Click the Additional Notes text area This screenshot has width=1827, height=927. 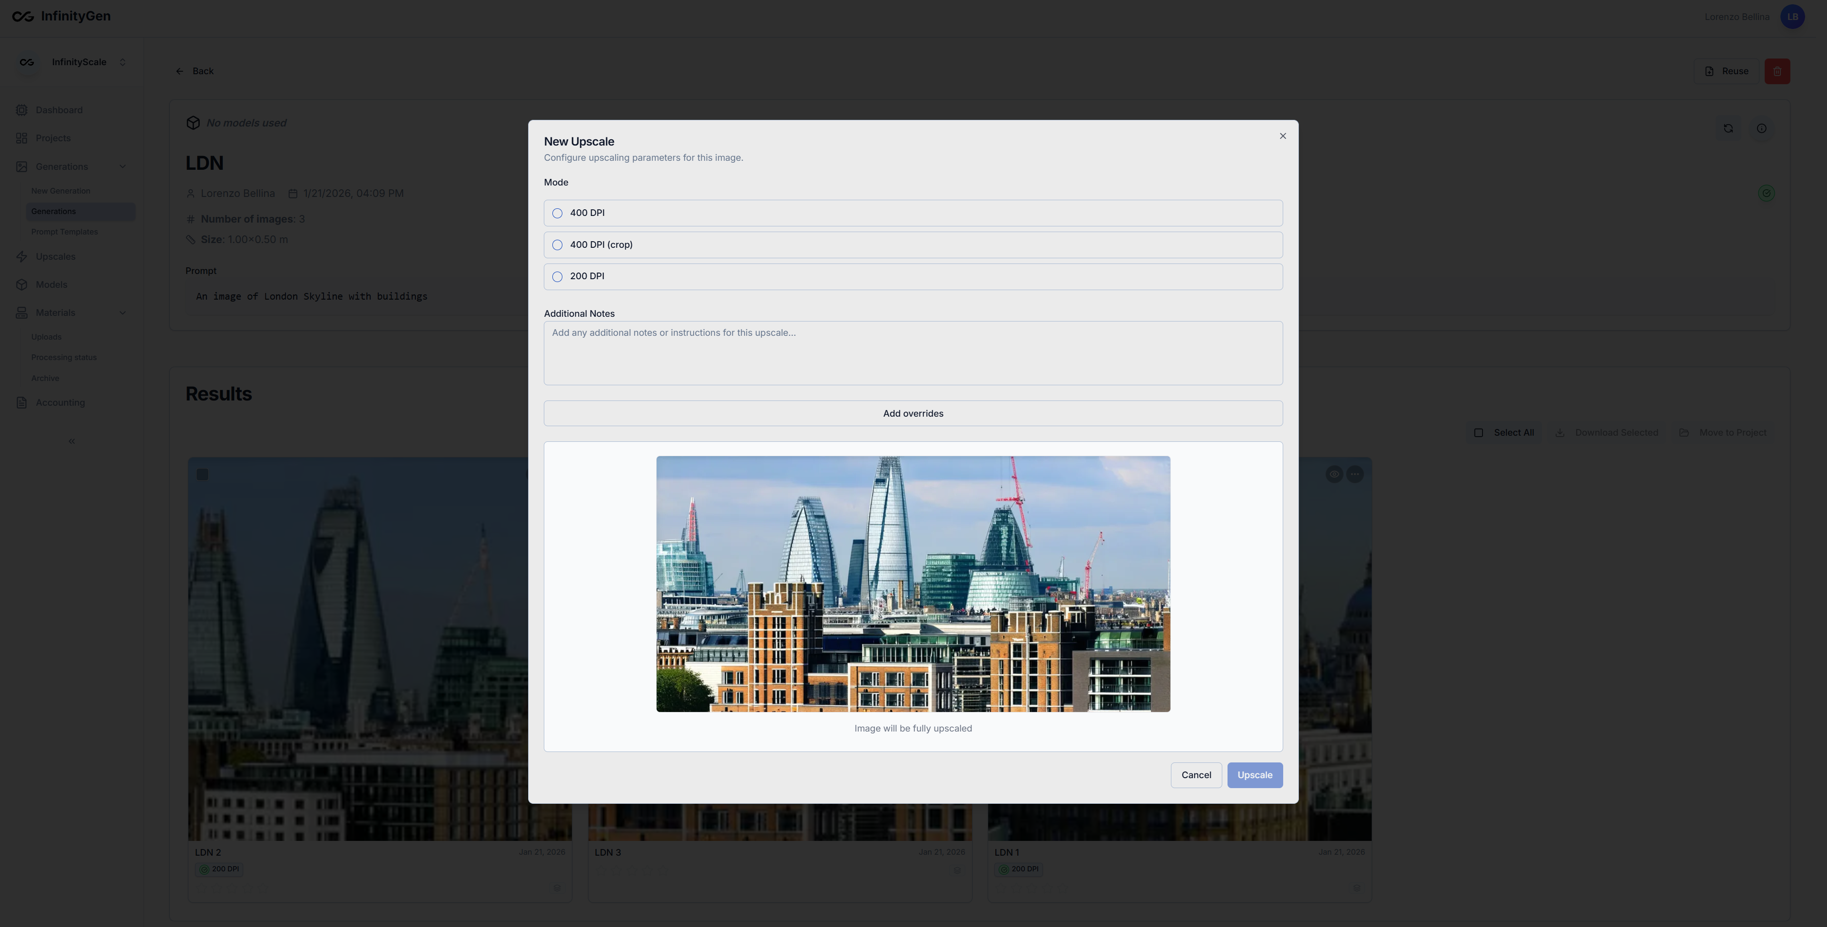click(913, 353)
